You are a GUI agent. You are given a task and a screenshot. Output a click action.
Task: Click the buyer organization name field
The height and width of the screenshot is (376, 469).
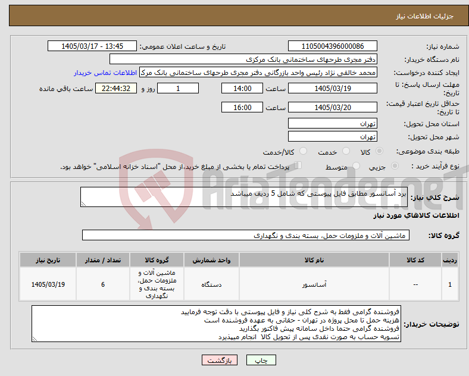[x=243, y=59]
